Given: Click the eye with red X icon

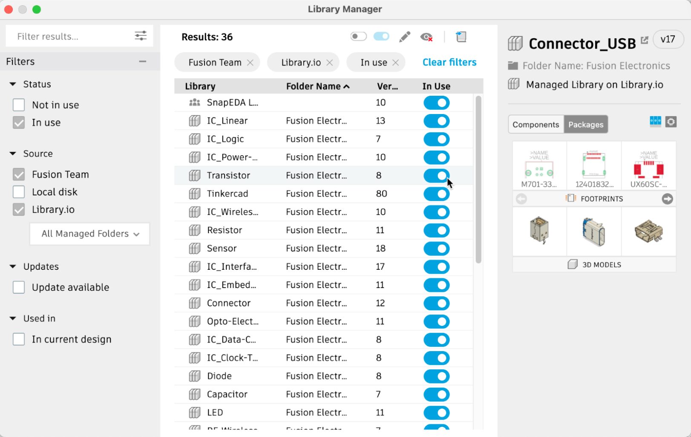Looking at the screenshot, I should click(426, 37).
